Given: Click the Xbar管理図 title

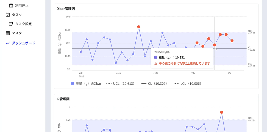Looking at the screenshot, I should click(66, 9).
